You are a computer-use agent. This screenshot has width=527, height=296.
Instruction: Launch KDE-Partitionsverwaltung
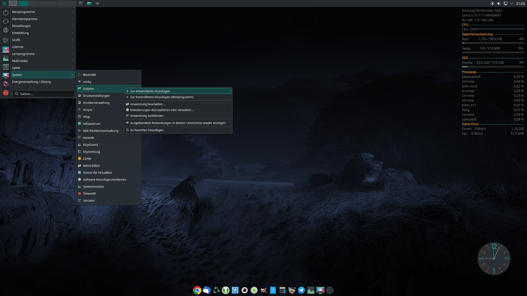tap(109, 131)
